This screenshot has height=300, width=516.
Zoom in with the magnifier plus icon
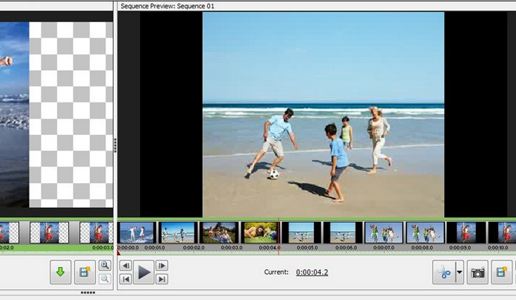point(104,265)
